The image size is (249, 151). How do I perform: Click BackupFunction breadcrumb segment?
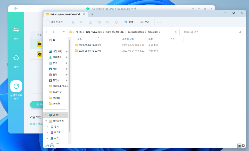136,32
